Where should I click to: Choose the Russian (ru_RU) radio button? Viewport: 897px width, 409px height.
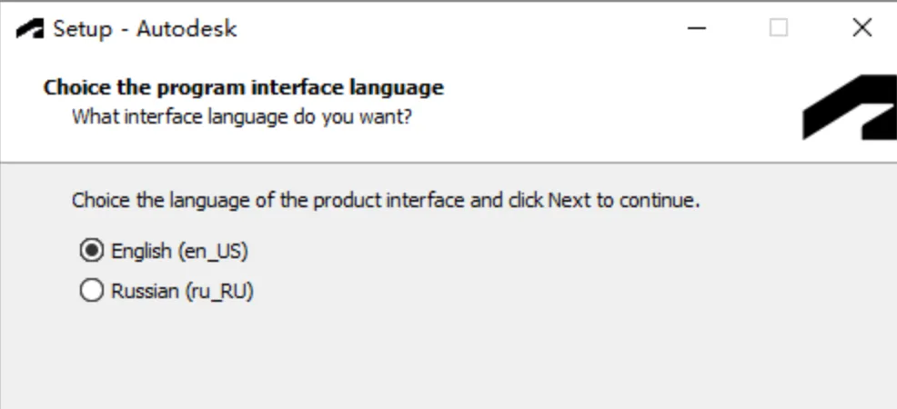click(x=91, y=292)
